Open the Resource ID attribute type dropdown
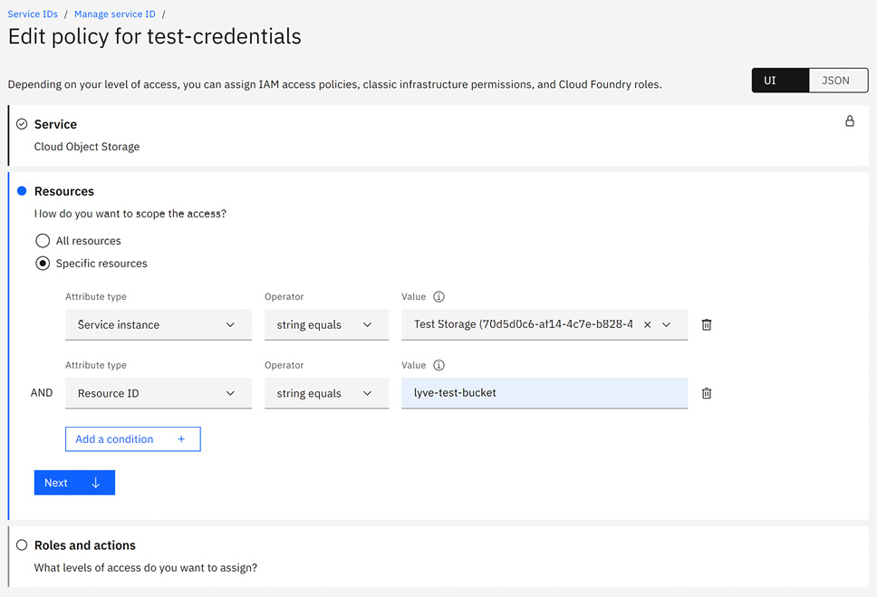 [x=159, y=393]
